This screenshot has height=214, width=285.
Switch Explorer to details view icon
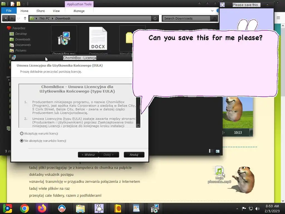[x=211, y=151]
